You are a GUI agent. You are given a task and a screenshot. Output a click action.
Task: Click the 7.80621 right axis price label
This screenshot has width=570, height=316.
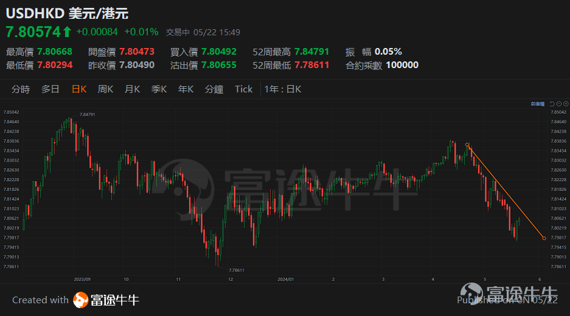coord(558,218)
